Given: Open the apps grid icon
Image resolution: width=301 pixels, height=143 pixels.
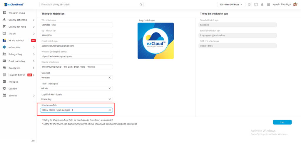Looking at the screenshot, I should click(250, 5).
